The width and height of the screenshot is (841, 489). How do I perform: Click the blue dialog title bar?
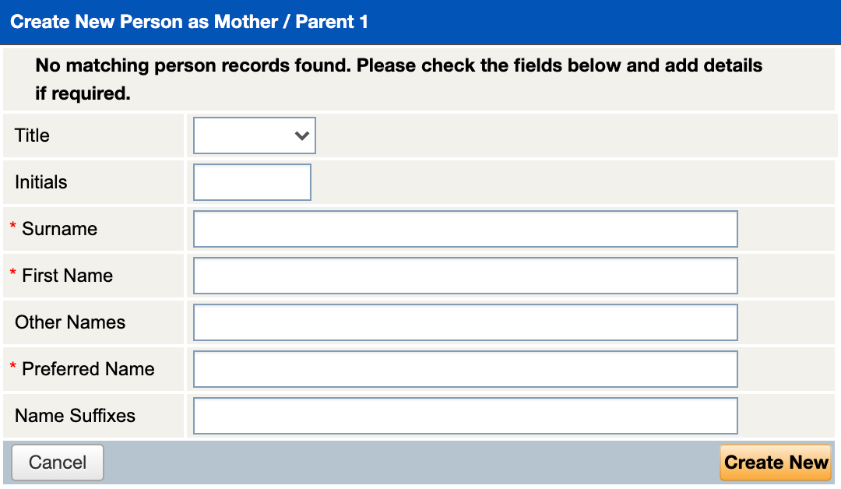pyautogui.click(x=420, y=21)
